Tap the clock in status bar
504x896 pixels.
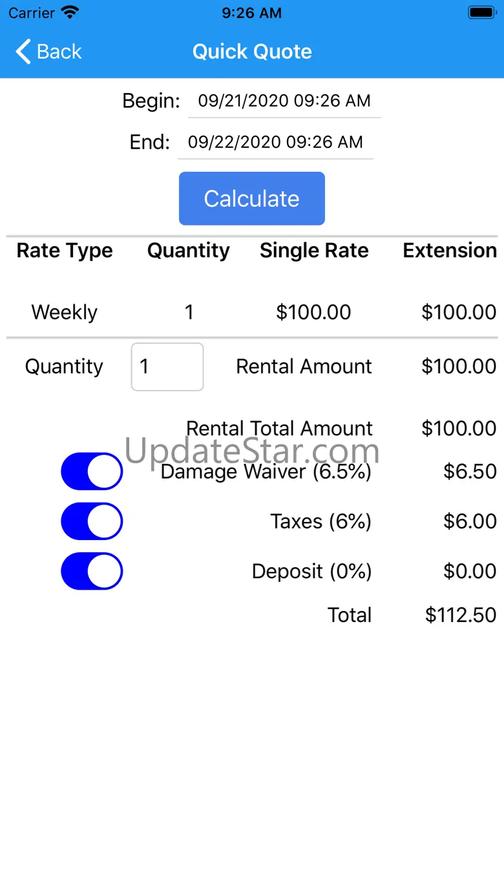coord(252,13)
